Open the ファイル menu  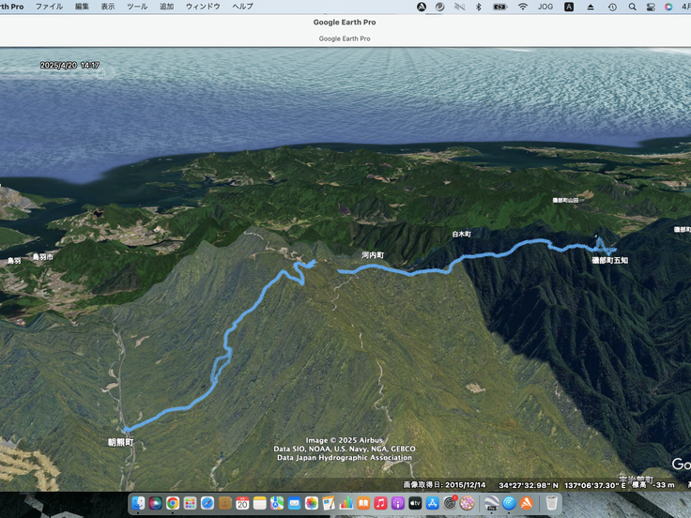coord(49,7)
